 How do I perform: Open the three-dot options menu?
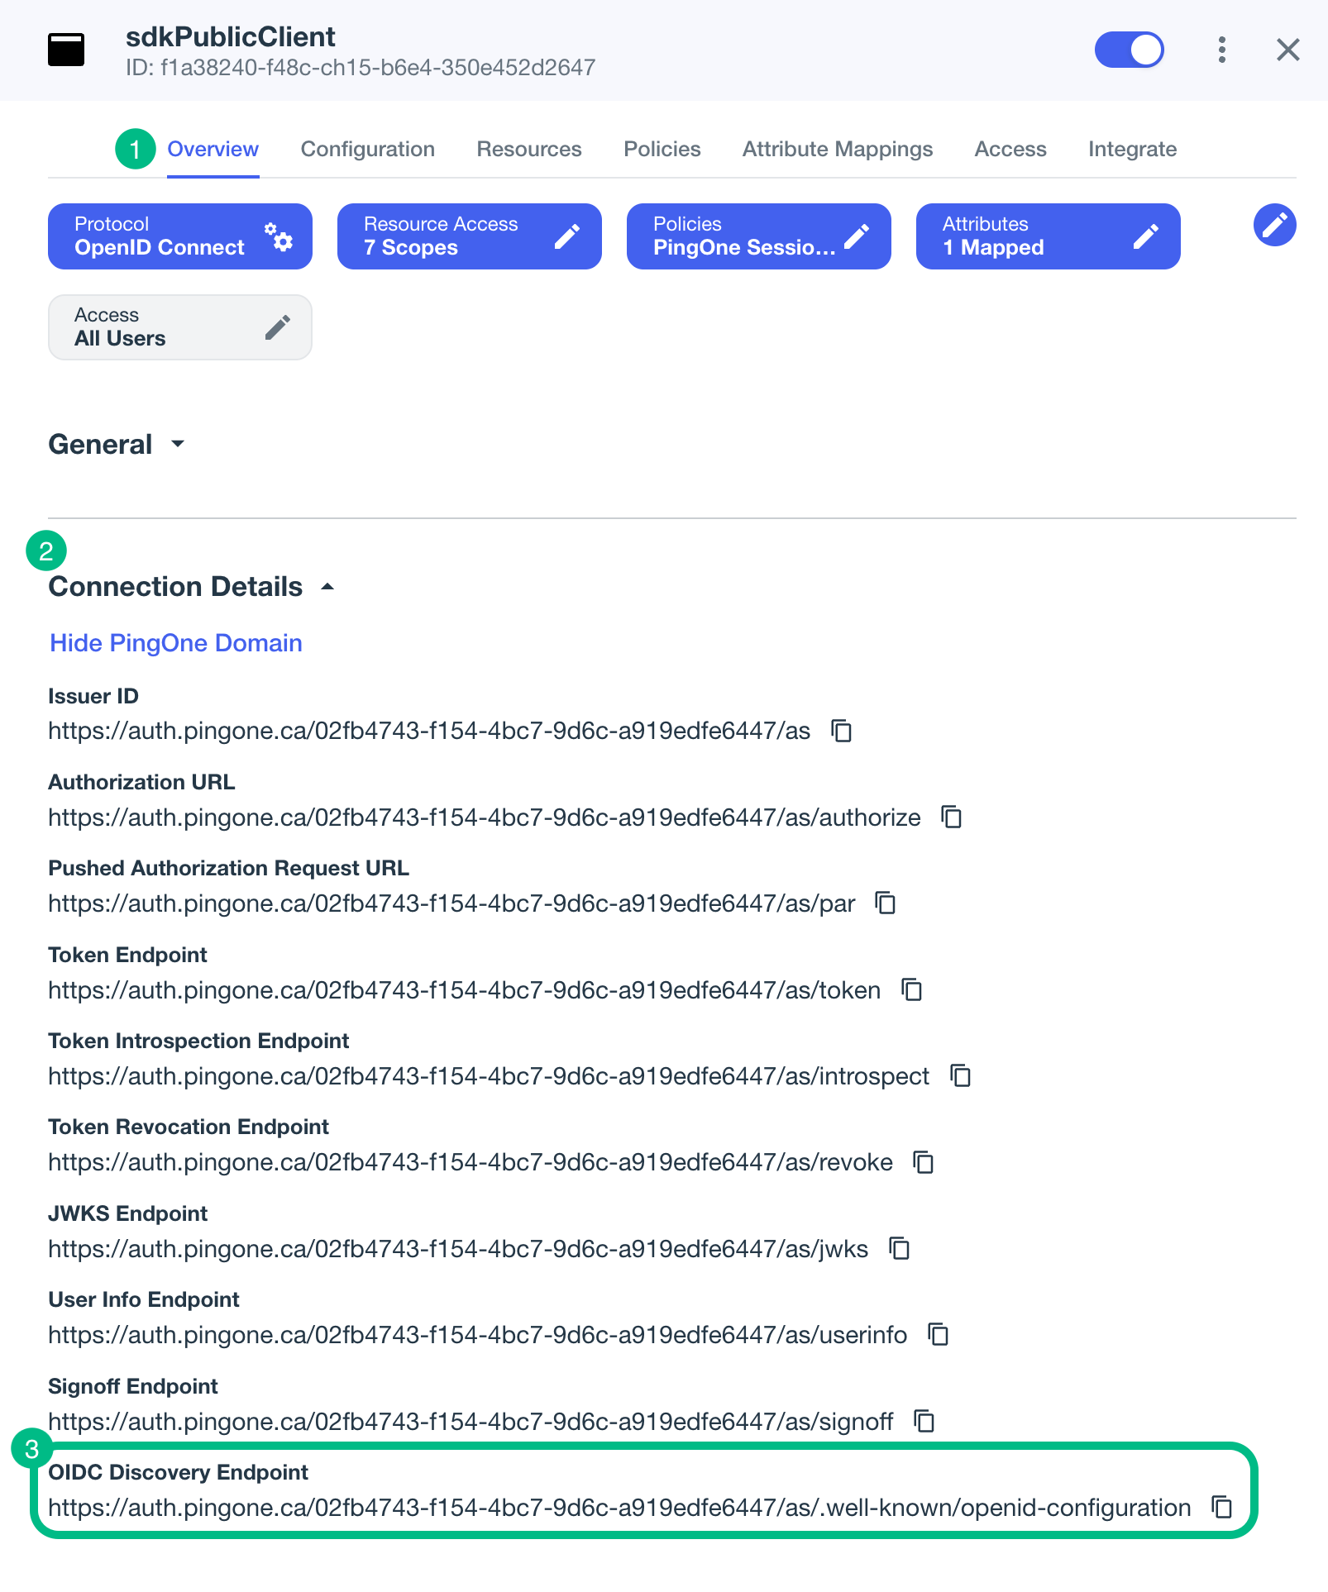(x=1221, y=50)
